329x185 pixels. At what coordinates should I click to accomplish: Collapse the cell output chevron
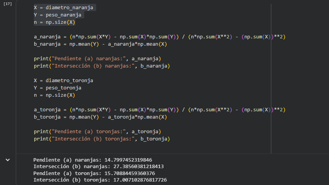(x=8, y=160)
